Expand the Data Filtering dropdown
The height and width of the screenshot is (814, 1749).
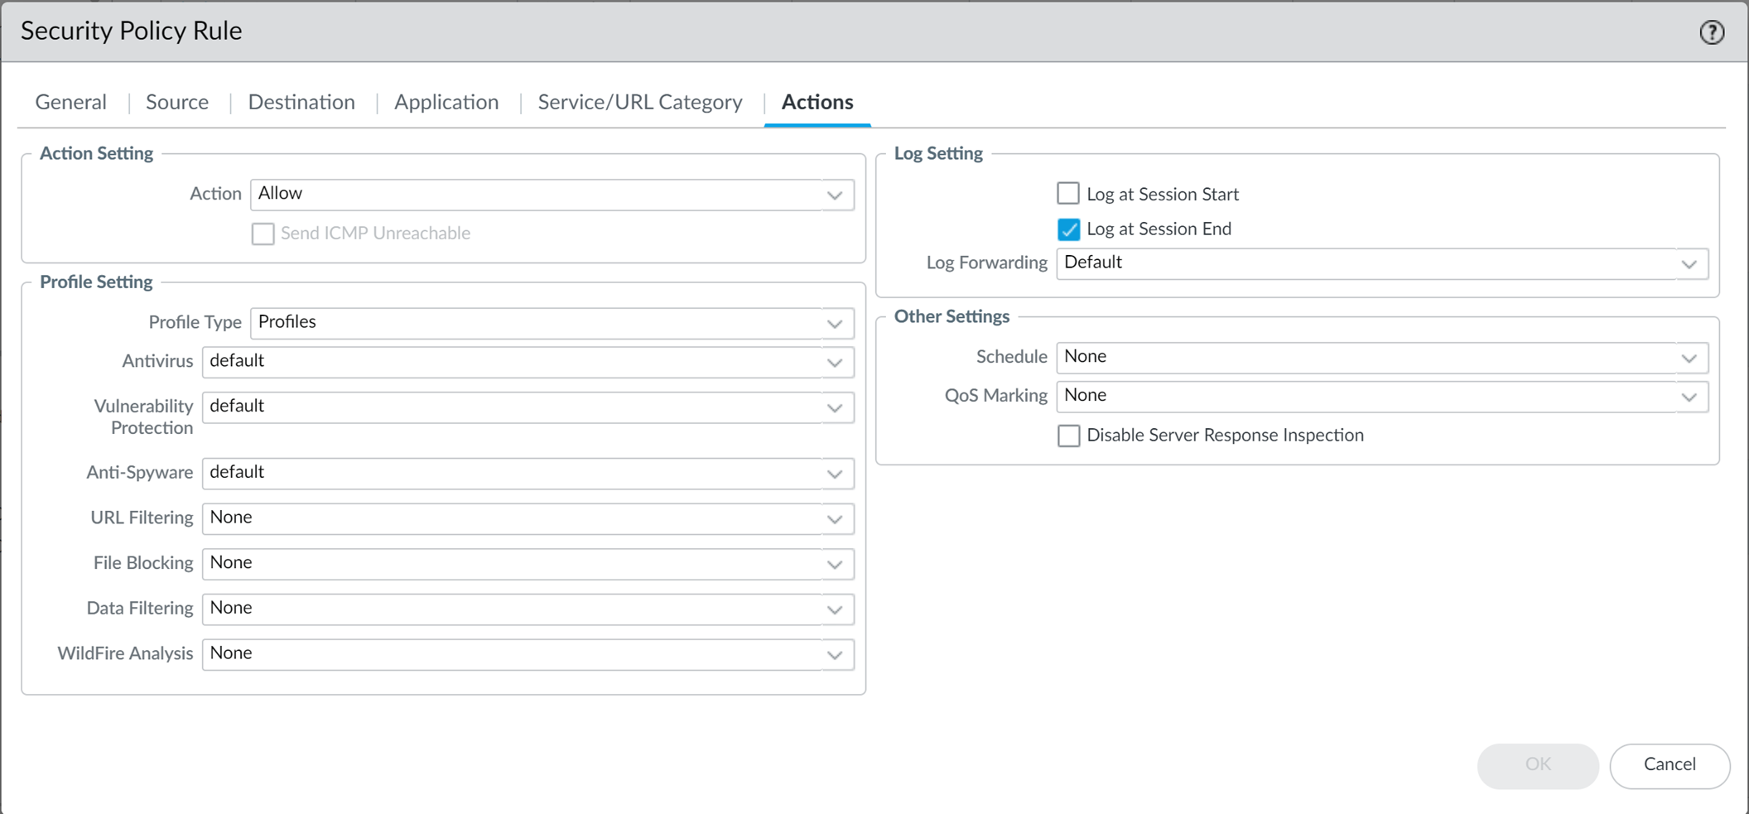pyautogui.click(x=528, y=609)
